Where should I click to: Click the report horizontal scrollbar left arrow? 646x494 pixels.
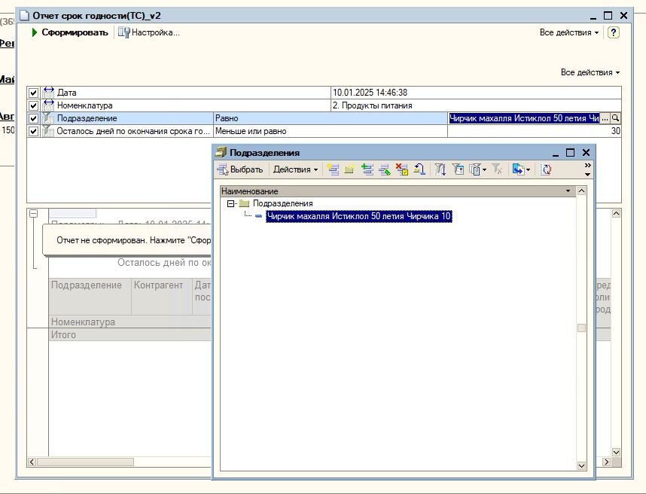32,462
